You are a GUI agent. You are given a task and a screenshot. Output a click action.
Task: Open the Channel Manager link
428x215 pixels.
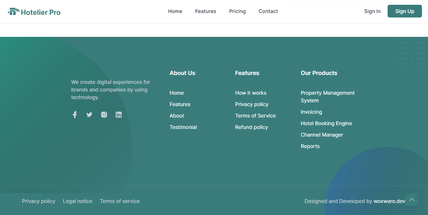pyautogui.click(x=322, y=135)
